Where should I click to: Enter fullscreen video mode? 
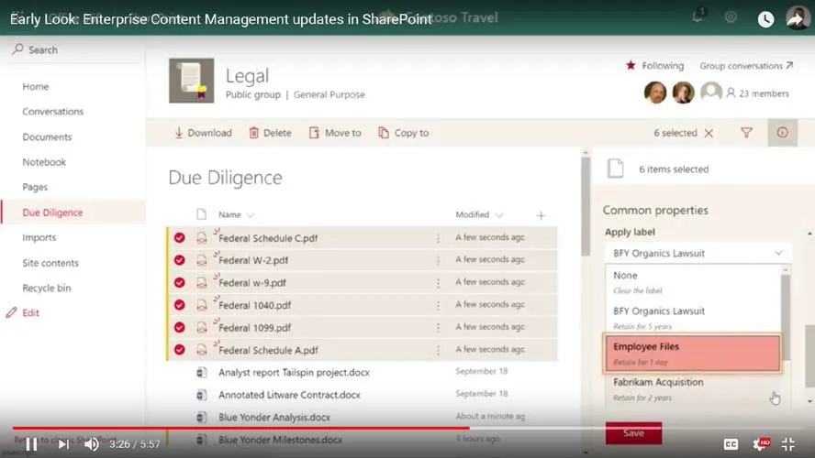787,444
